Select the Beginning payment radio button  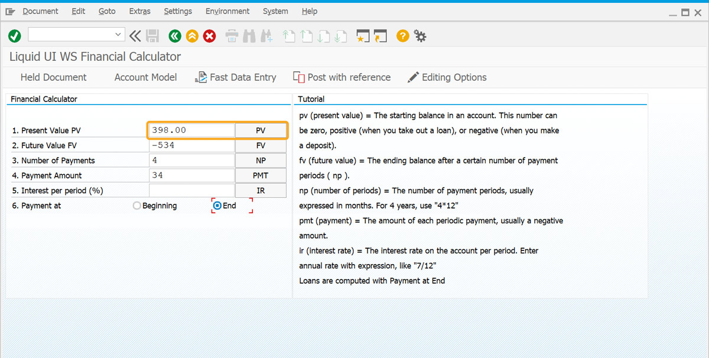137,206
